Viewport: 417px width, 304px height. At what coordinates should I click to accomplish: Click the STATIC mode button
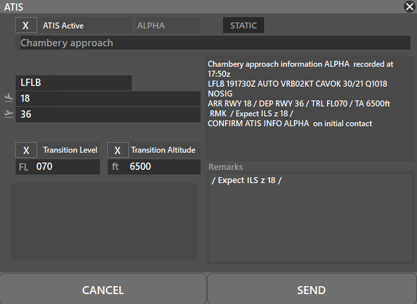point(244,25)
